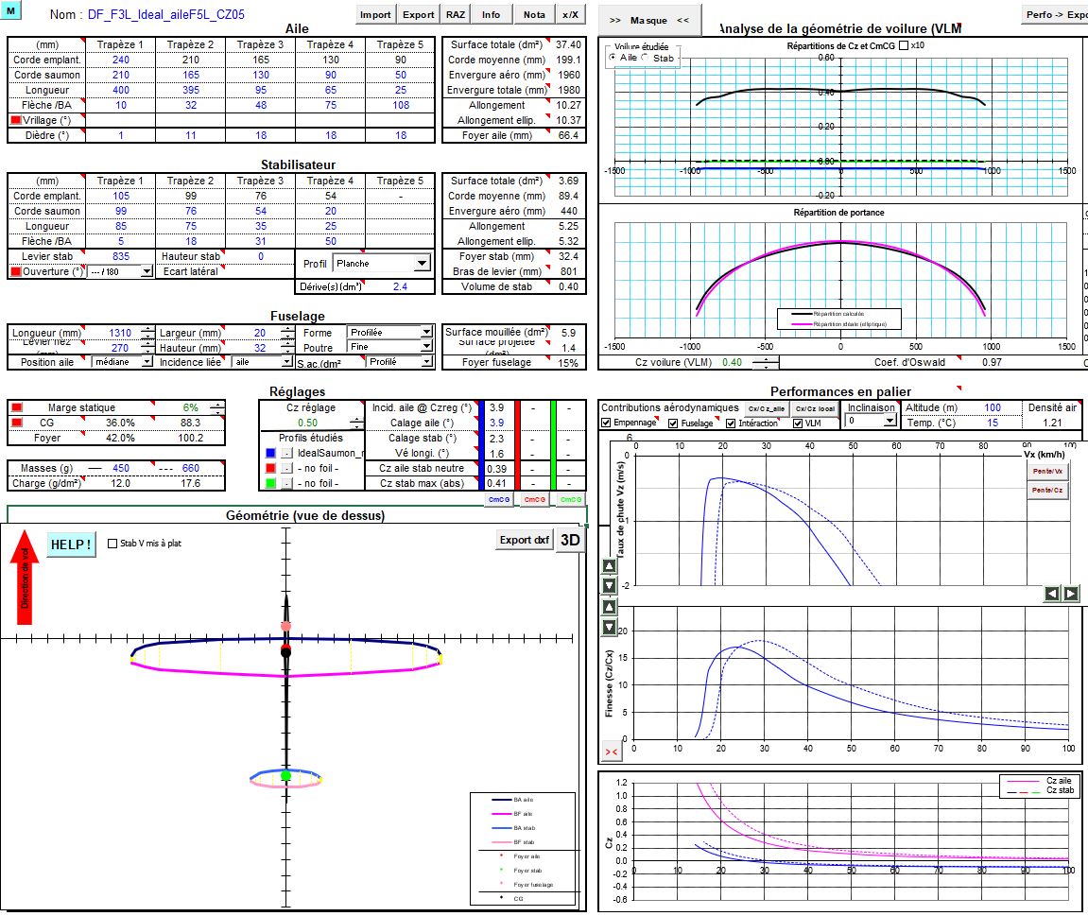Click the red marker beside CG

coord(17,423)
